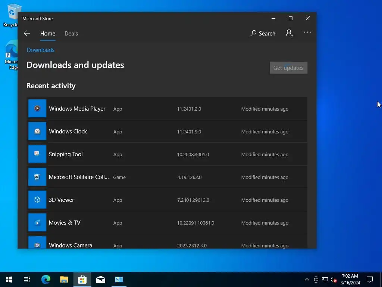The height and width of the screenshot is (287, 382).
Task: Maximize the Microsoft Store window
Action: (290, 19)
